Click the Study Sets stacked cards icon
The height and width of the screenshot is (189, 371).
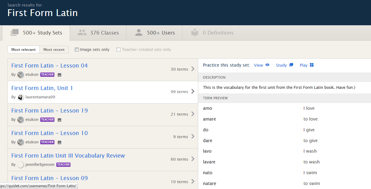pyautogui.click(x=15, y=32)
